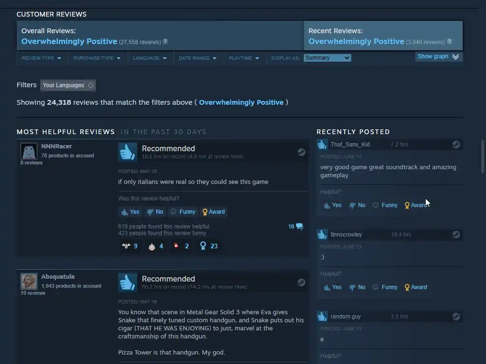
Task: Click the 'Most Helpful Reviews' heading
Action: point(65,132)
